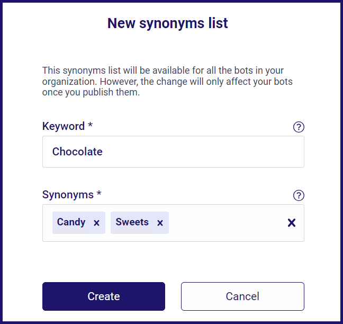Select the Candy tag label
Screen dimensions: 343x324
71,222
